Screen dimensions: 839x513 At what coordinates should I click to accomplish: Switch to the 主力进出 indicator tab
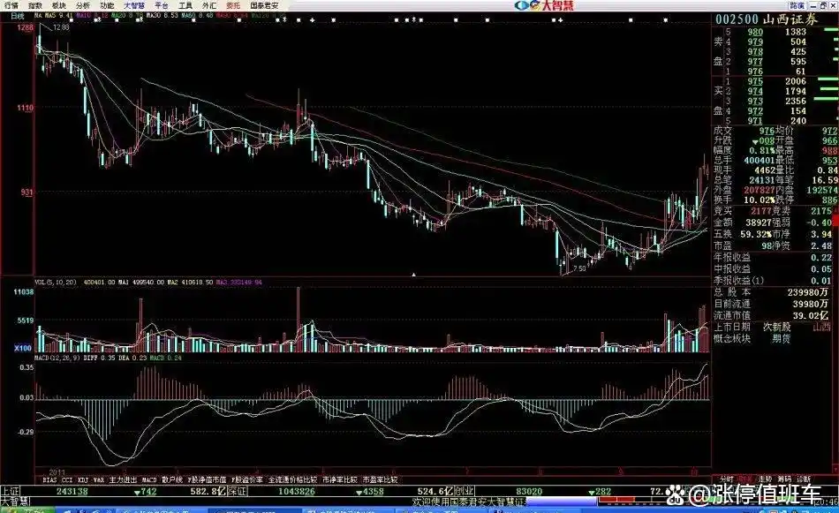123,479
